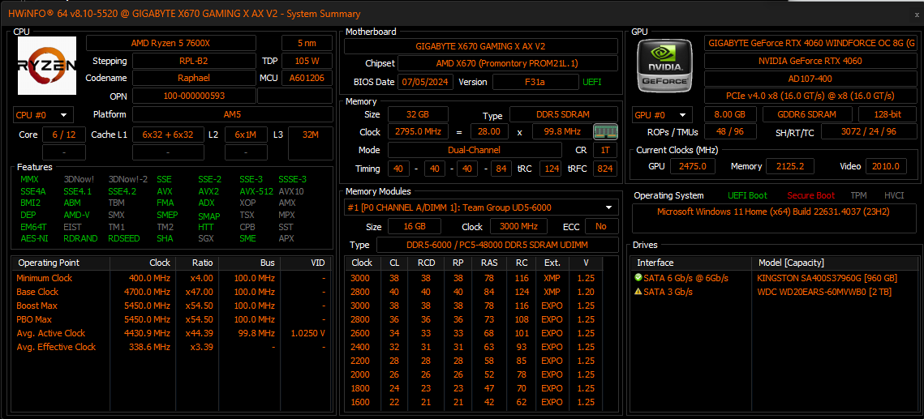Click the 1T command rate field

click(605, 150)
